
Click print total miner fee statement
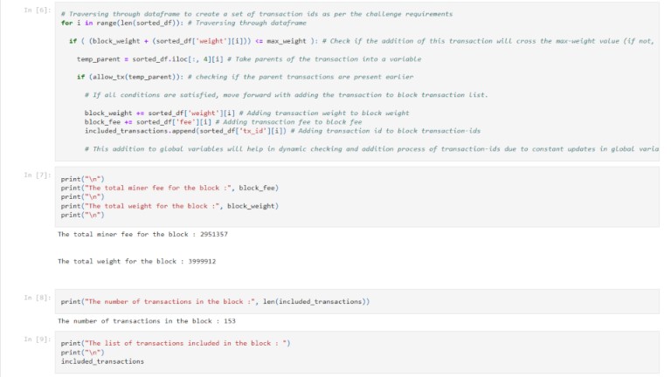click(169, 188)
